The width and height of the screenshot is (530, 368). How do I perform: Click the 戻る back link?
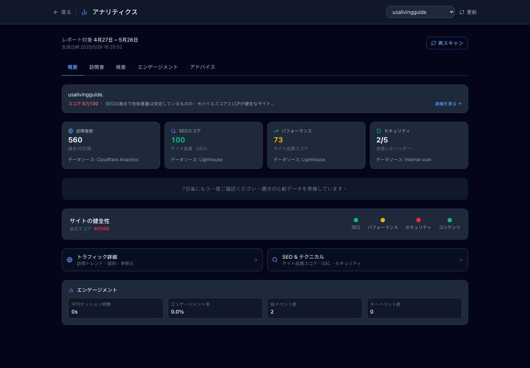tap(62, 12)
